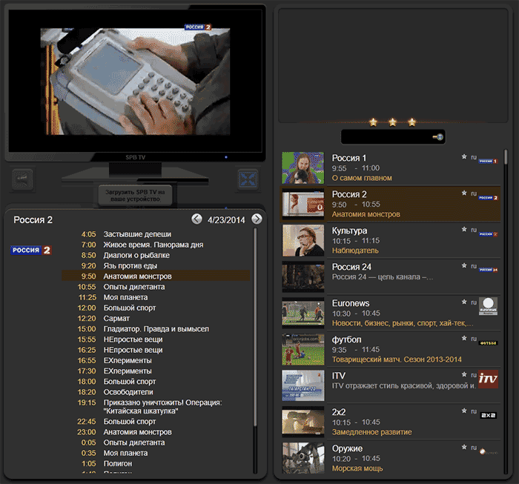Open ITV channel thumbnail

click(303, 385)
